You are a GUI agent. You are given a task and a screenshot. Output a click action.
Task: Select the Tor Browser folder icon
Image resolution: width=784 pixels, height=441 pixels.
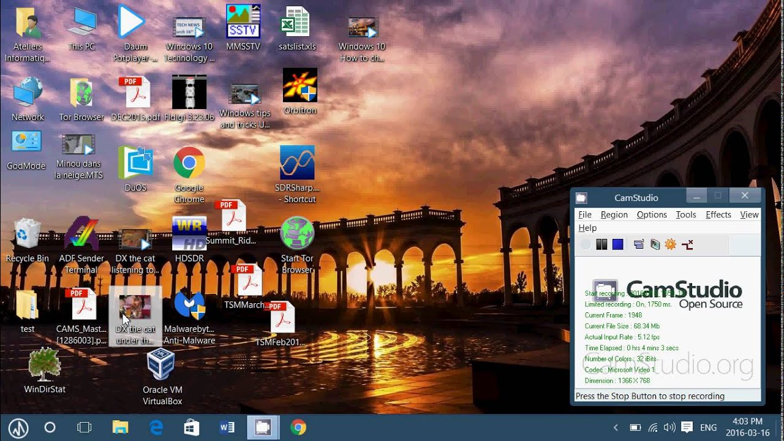[x=81, y=99]
